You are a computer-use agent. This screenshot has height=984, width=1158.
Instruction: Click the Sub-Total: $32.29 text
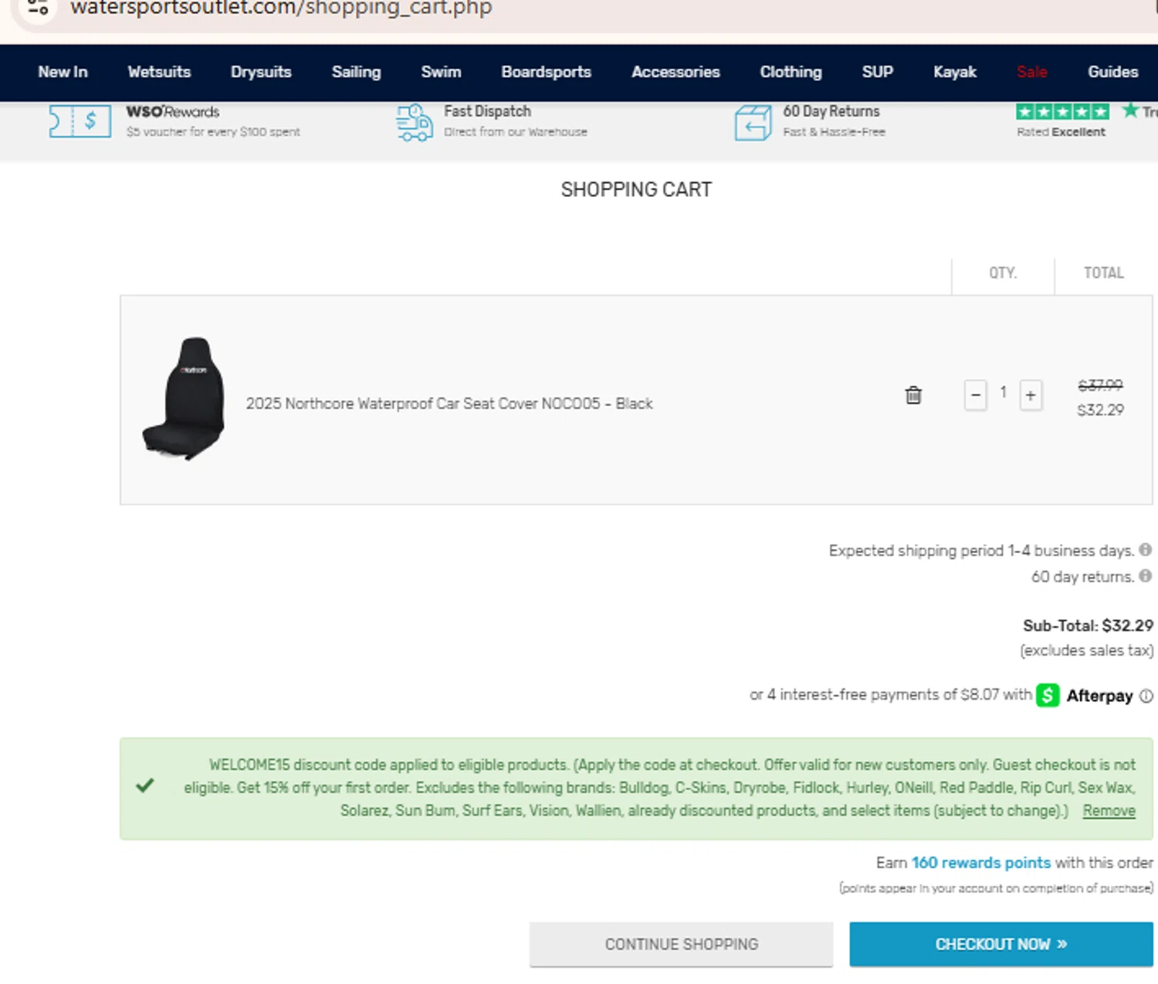1088,626
